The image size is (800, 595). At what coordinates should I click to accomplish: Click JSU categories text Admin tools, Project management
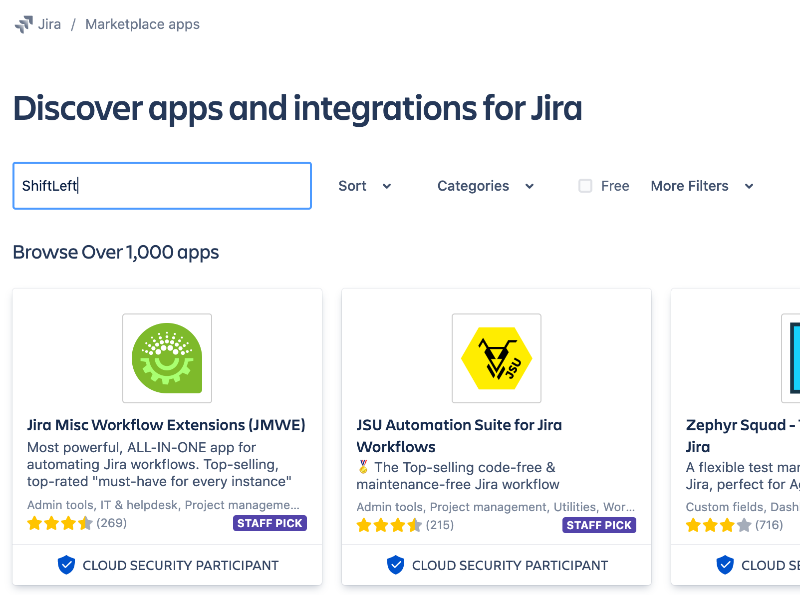tap(496, 507)
